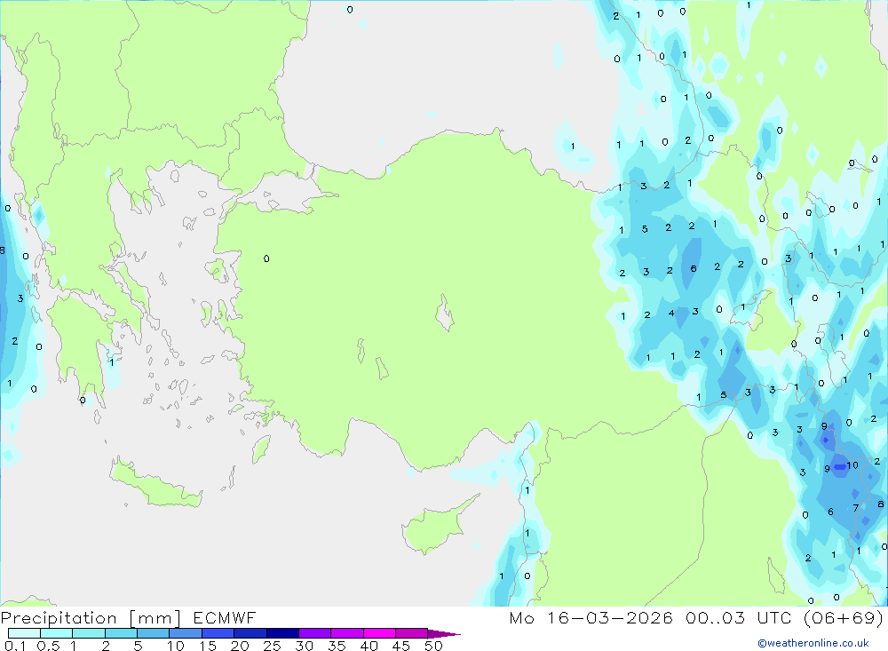Select the 30–35 mm violet legend segment
This screenshot has width=888, height=651.
pos(315,633)
